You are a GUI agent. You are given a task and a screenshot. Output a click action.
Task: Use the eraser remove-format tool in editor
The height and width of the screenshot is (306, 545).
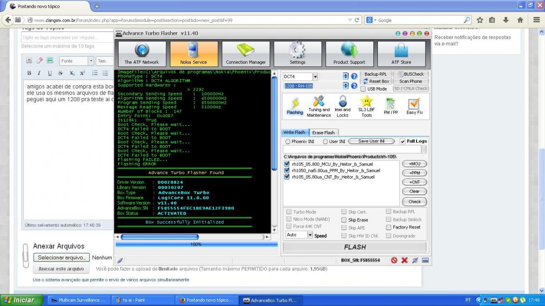pyautogui.click(x=39, y=60)
